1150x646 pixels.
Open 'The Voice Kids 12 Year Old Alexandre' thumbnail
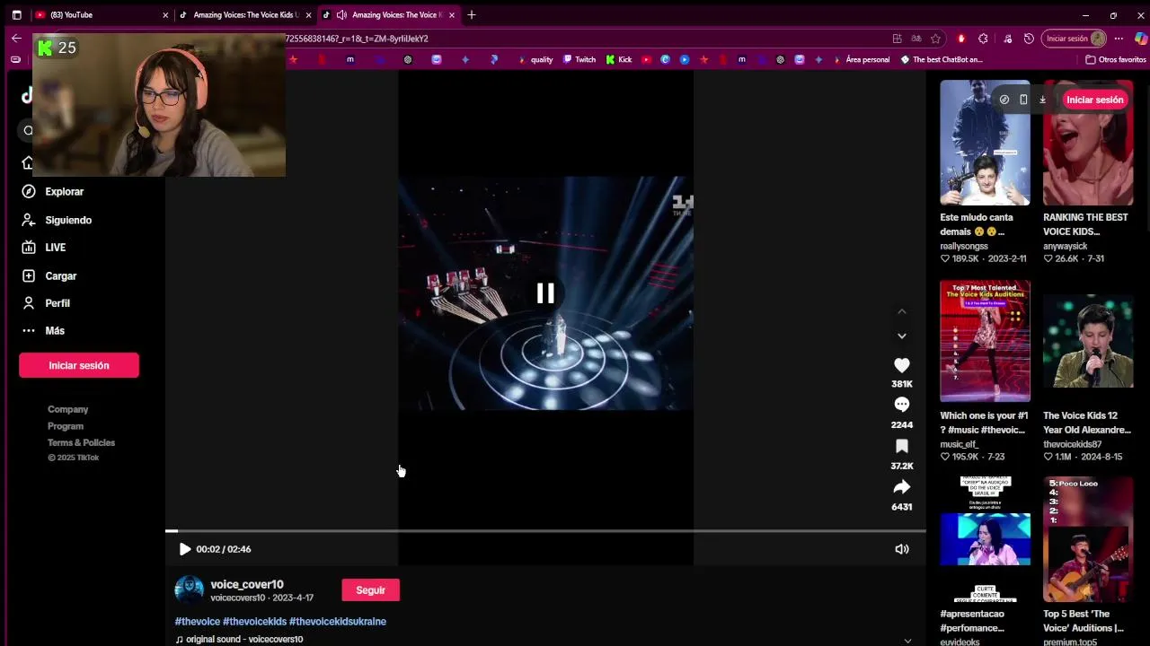(x=1088, y=341)
